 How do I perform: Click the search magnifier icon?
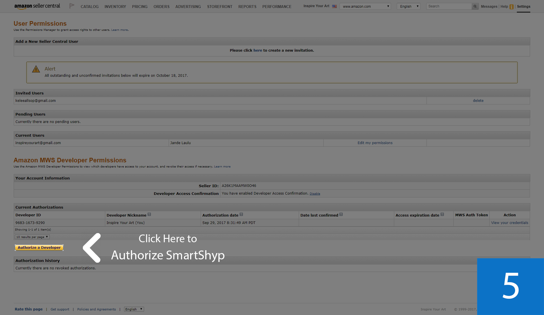[475, 6]
